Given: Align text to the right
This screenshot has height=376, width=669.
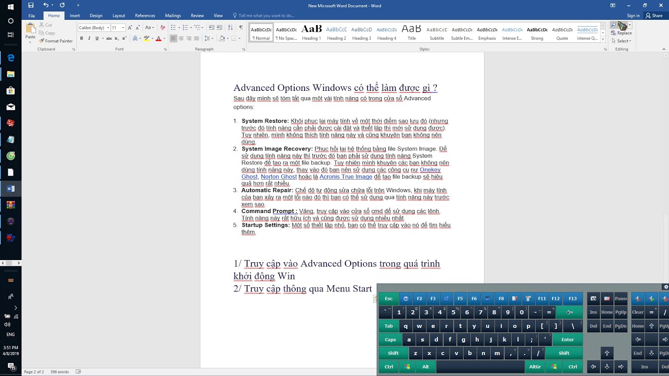Looking at the screenshot, I should tap(189, 38).
